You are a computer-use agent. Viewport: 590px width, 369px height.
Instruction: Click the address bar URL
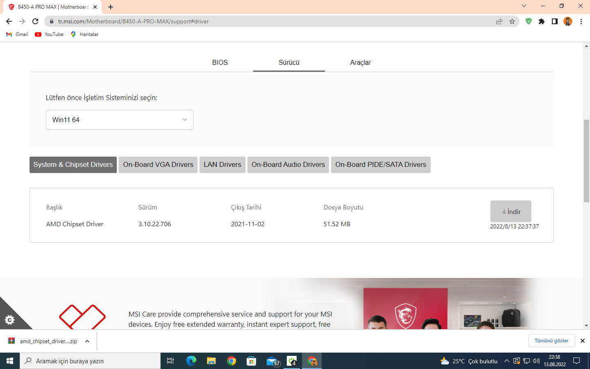coord(134,21)
